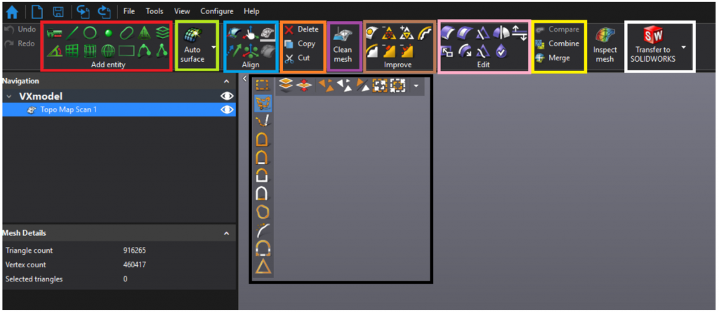
Task: Select the rectangle selection tool in viewport toolbar
Action: (x=263, y=85)
